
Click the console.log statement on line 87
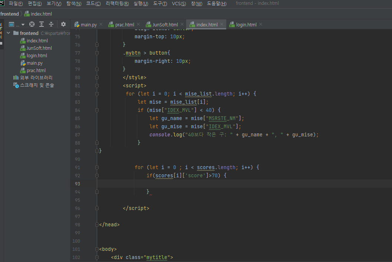point(234,135)
